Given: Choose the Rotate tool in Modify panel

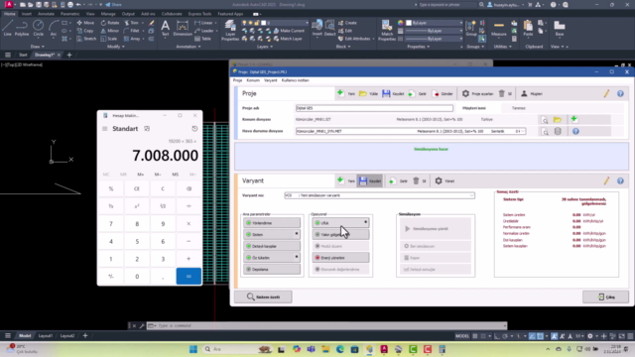Looking at the screenshot, I should click(110, 23).
